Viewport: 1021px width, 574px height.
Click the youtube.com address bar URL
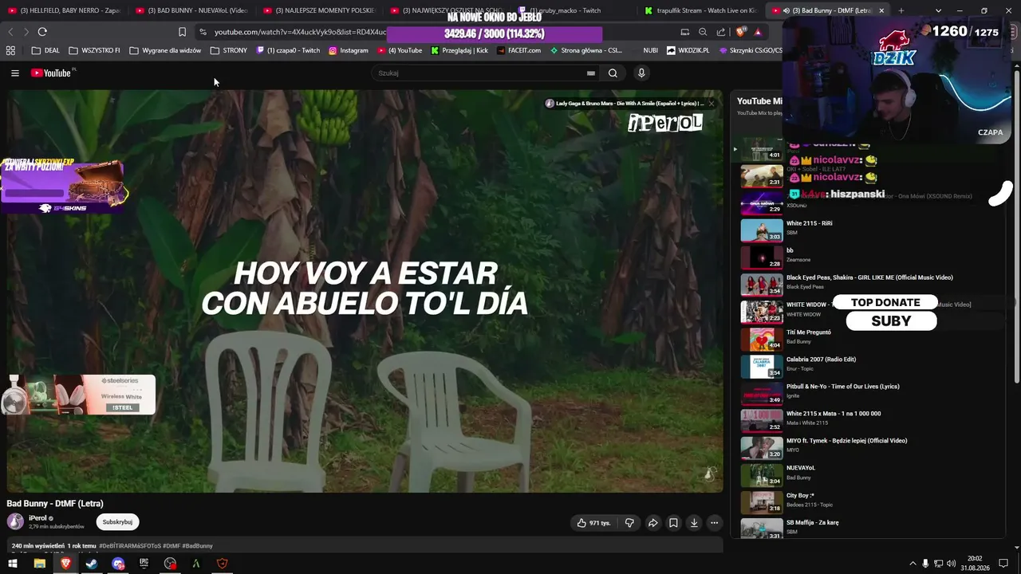point(300,32)
